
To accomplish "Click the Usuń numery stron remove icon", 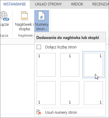I will pyautogui.click(x=39, y=112).
